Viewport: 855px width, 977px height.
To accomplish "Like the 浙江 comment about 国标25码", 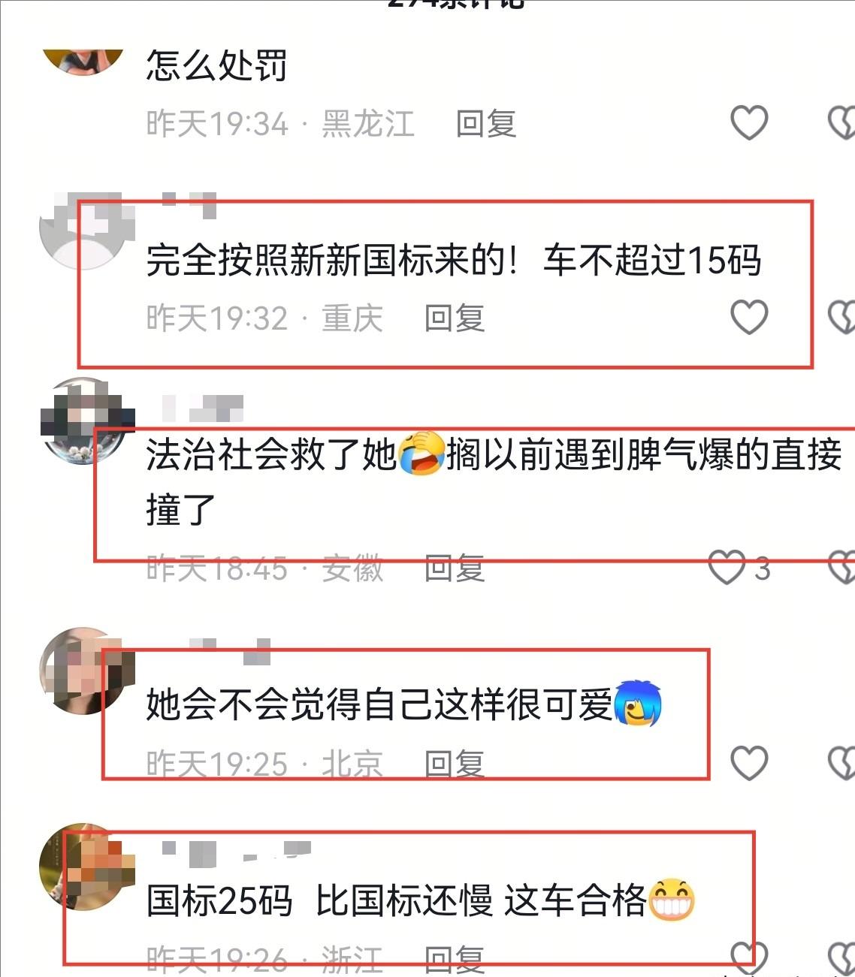I will tap(749, 957).
